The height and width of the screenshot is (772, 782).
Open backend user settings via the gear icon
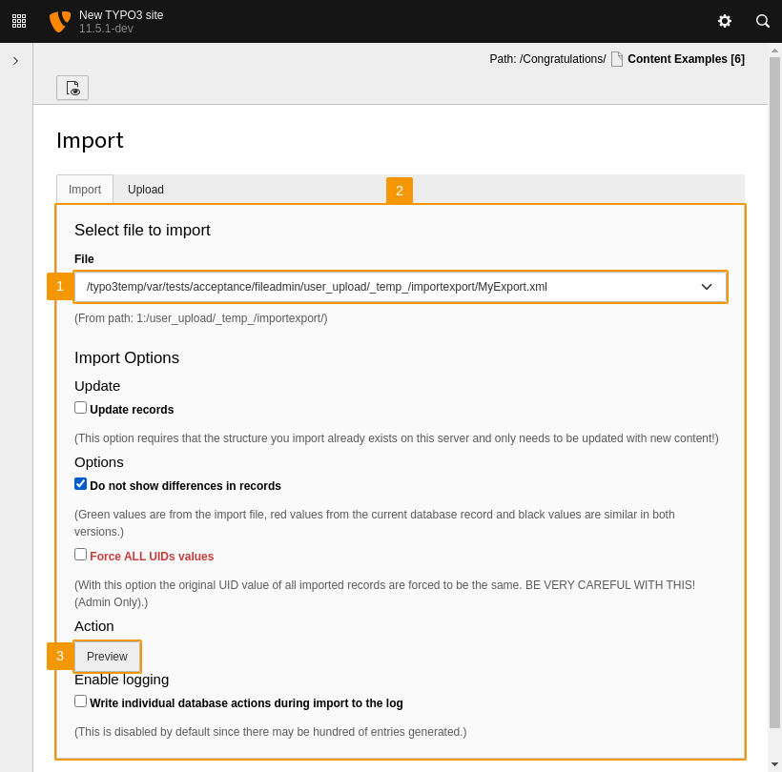(x=725, y=20)
